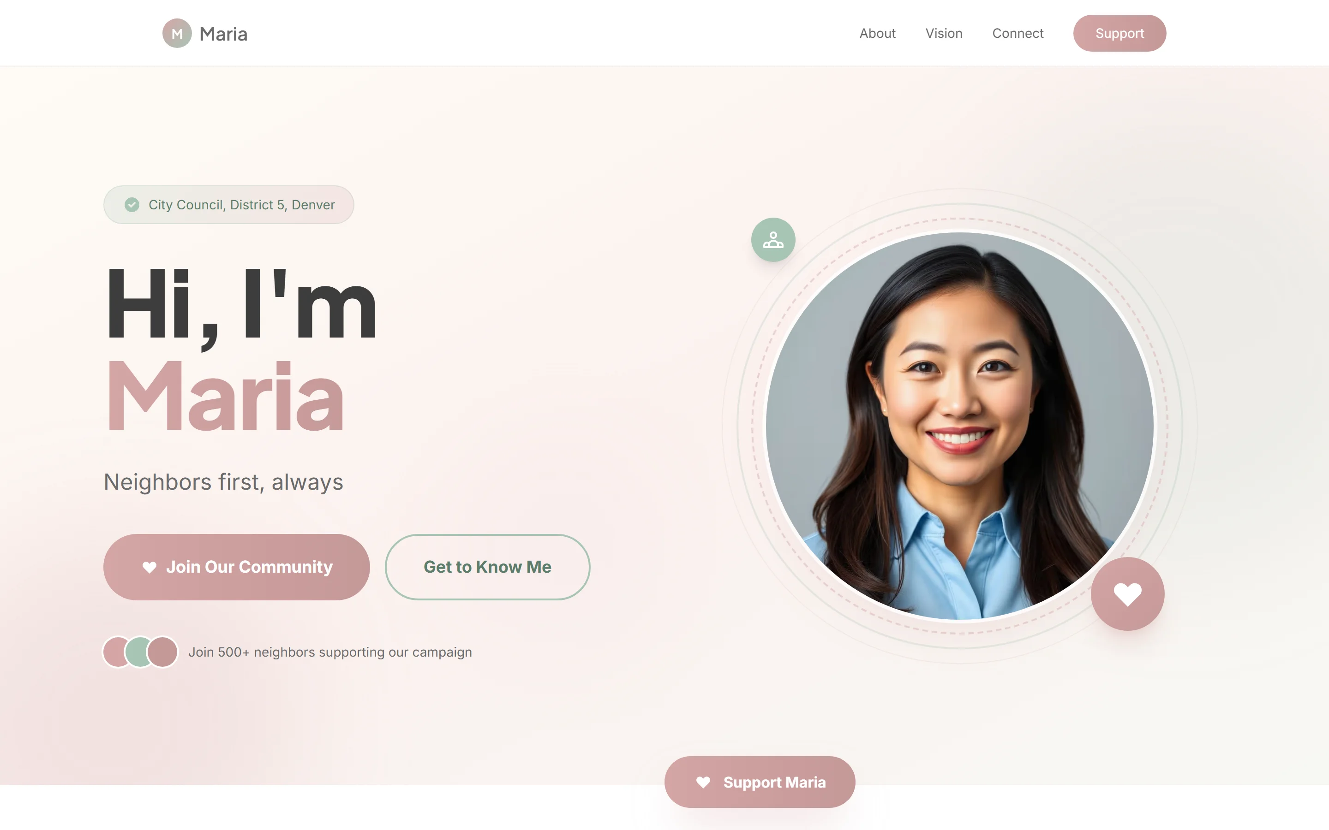
Task: Click the City Council District 5 badge
Action: click(x=228, y=205)
